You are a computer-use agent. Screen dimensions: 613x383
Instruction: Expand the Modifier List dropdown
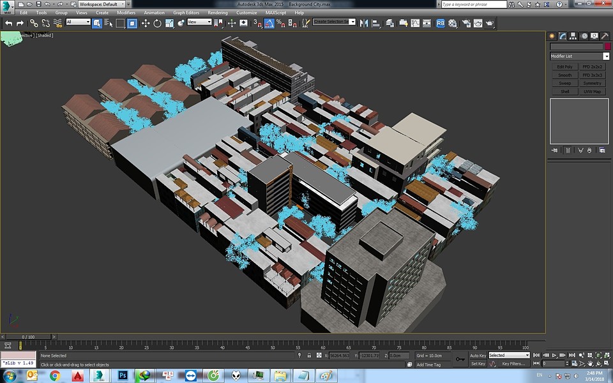(579, 56)
